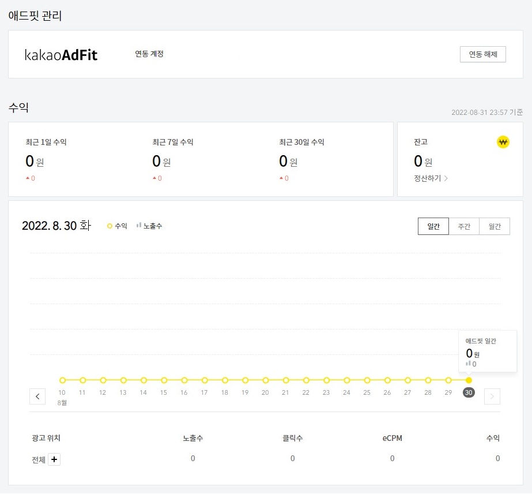Select day 27 point on the chart
Image resolution: width=532 pixels, height=494 pixels.
click(408, 380)
